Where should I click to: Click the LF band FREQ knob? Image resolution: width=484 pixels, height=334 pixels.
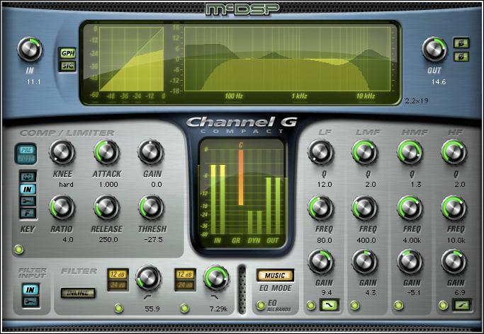[321, 207]
